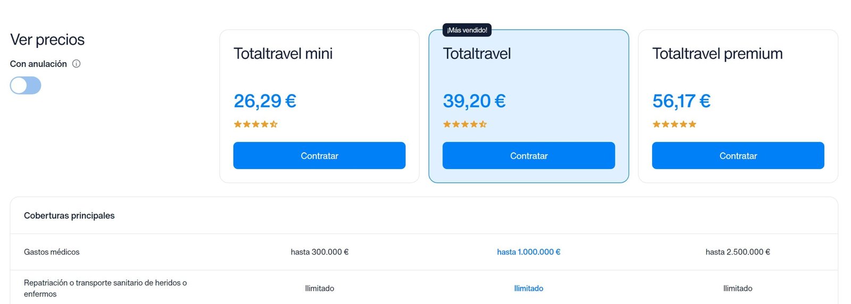Screen dimensions: 851x304
Task: Click the ¡Más vendido! badge
Action: coord(467,30)
